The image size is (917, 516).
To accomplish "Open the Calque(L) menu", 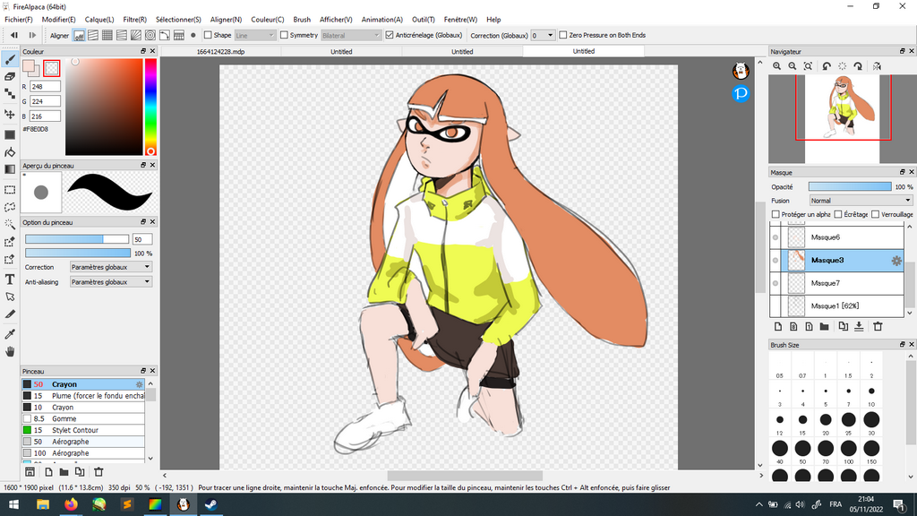I will point(99,20).
